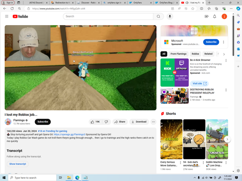Select the Roblox filter chip
The image size is (242, 181).
tap(196, 54)
